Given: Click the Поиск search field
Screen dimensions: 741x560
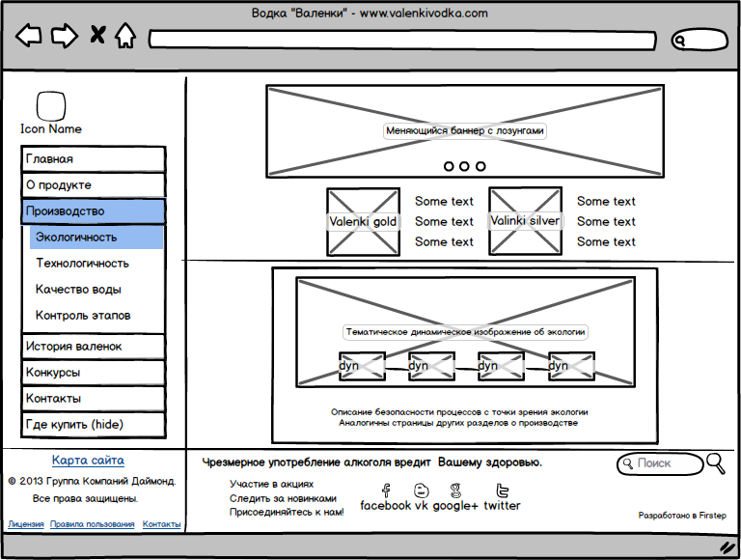Looking at the screenshot, I should (x=660, y=463).
